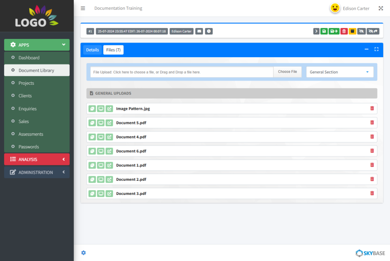Click monitor preview icon for Document 6.pdf
This screenshot has width=390, height=261.
pos(101,151)
